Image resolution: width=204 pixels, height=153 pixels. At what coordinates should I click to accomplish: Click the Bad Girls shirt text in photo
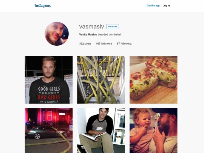49,97
